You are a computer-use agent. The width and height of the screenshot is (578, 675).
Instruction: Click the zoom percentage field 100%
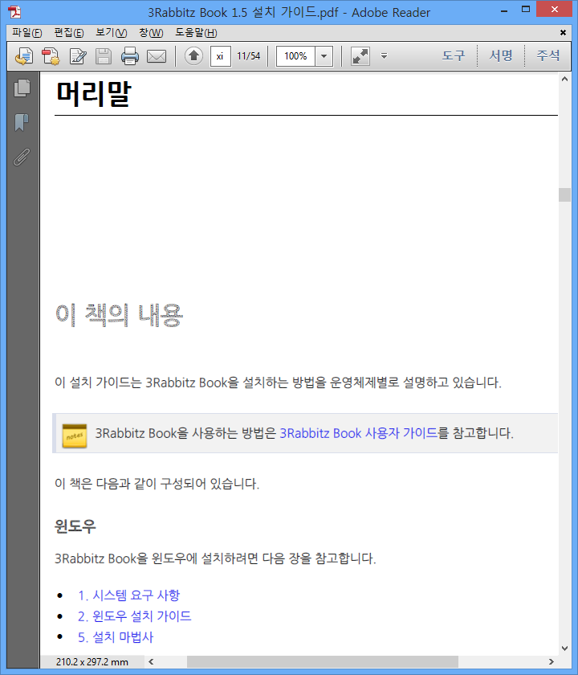[x=295, y=56]
